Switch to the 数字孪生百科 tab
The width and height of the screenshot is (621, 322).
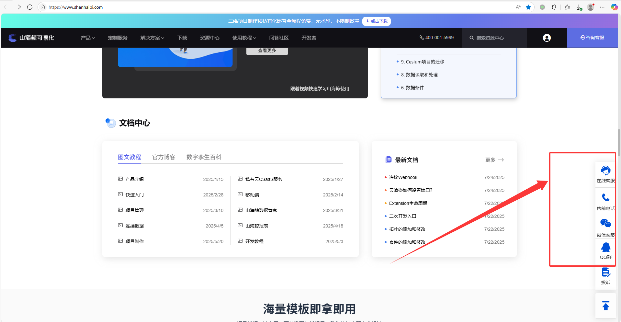(x=204, y=157)
